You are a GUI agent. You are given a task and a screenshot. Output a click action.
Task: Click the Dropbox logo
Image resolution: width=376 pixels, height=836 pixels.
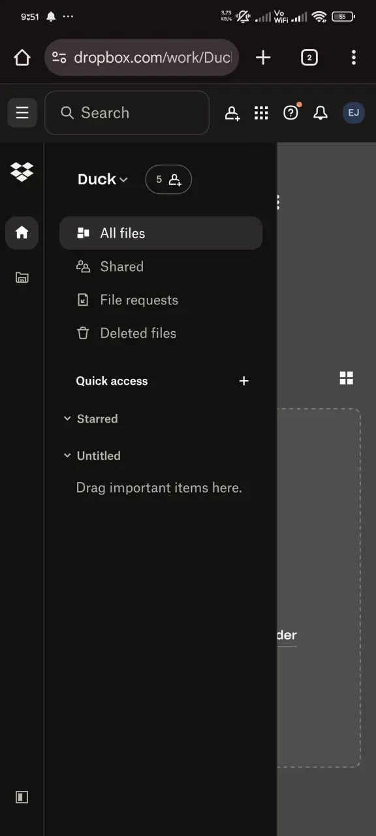click(x=22, y=172)
